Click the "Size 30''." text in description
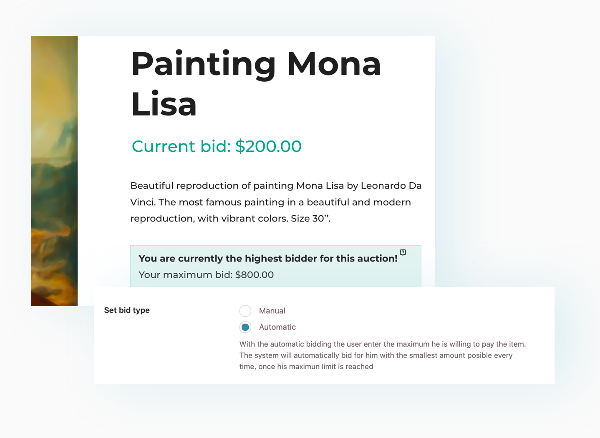 pyautogui.click(x=310, y=219)
